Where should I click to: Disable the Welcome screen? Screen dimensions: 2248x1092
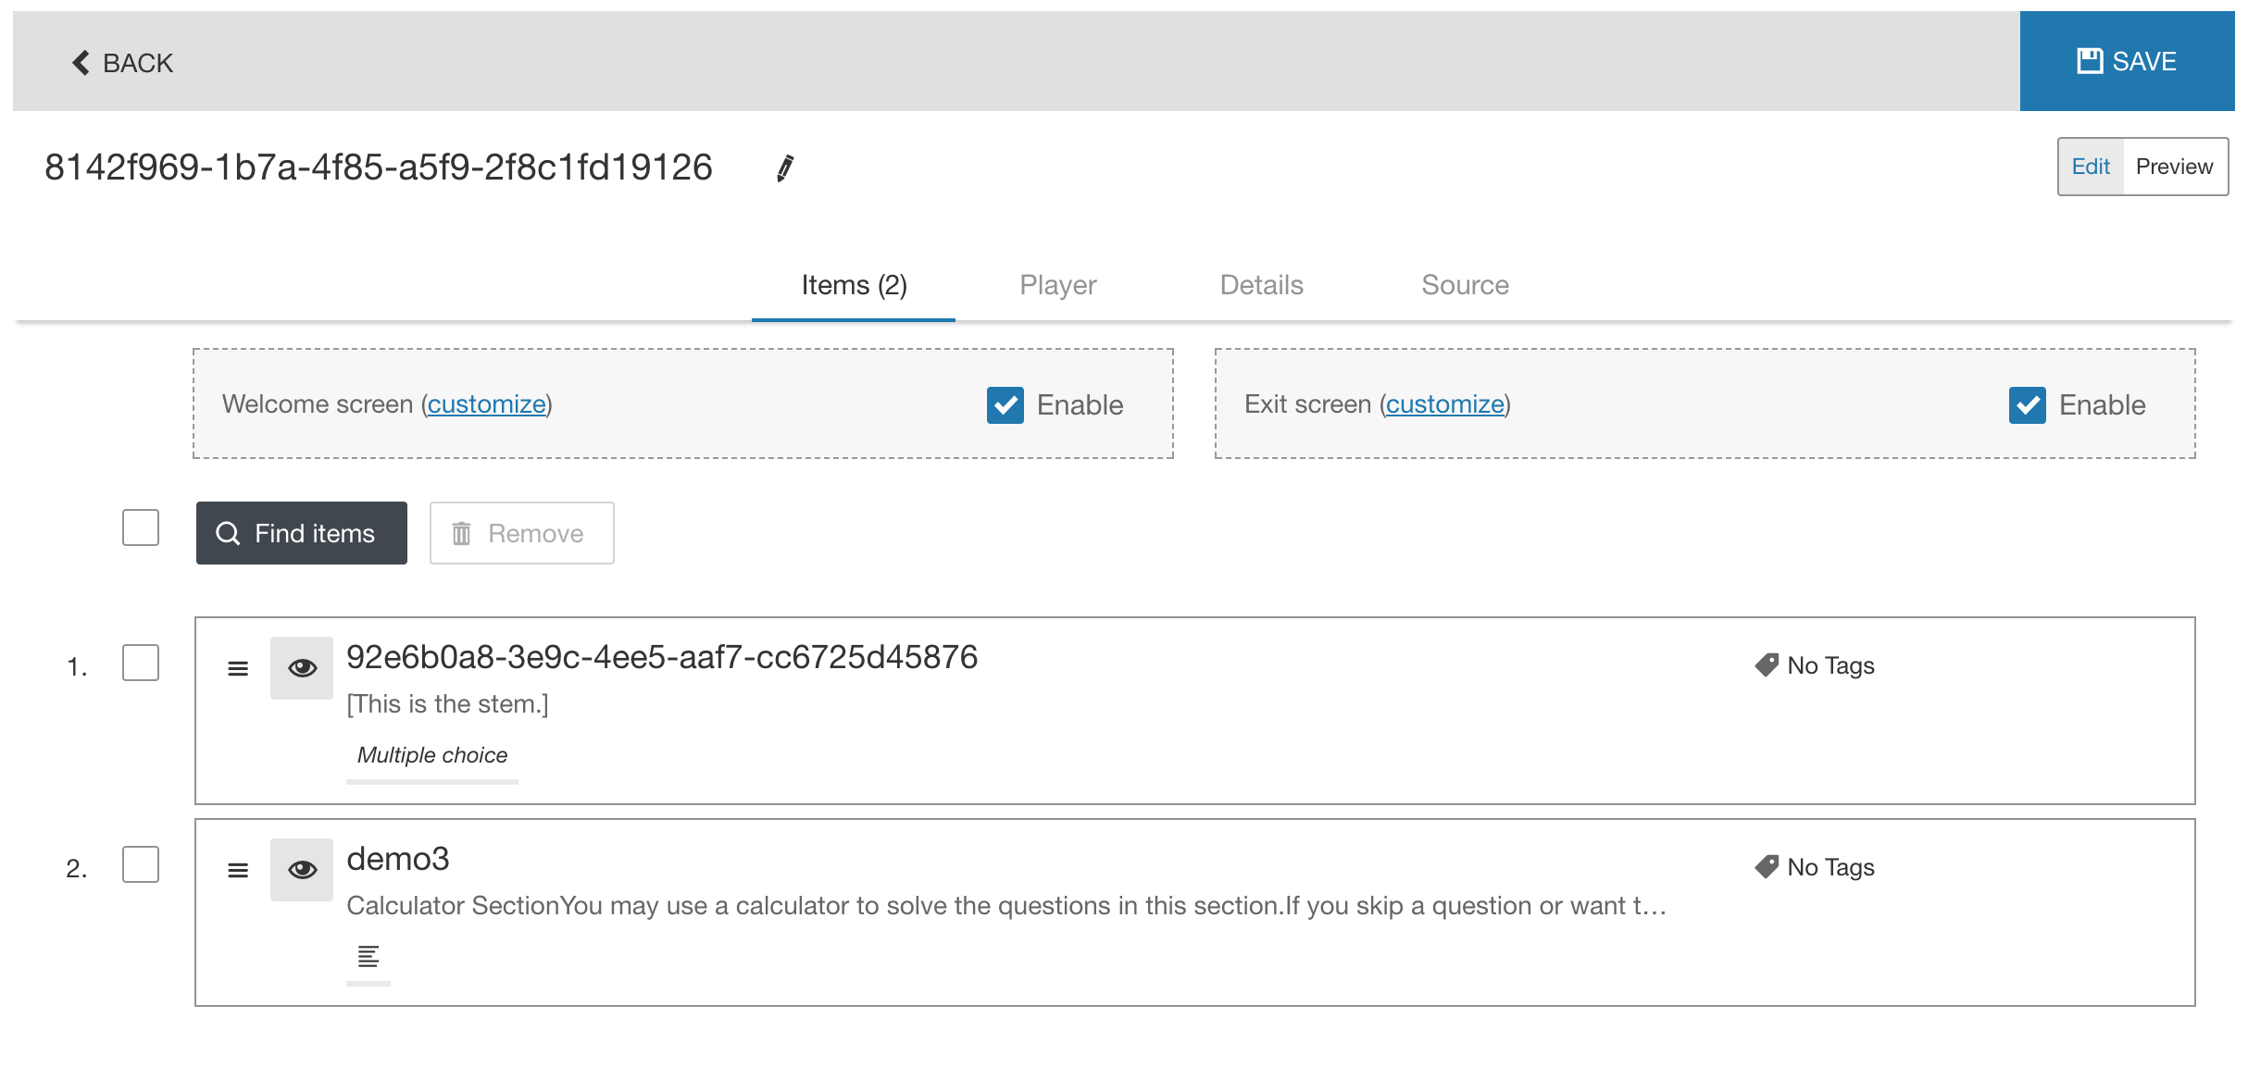click(1005, 404)
